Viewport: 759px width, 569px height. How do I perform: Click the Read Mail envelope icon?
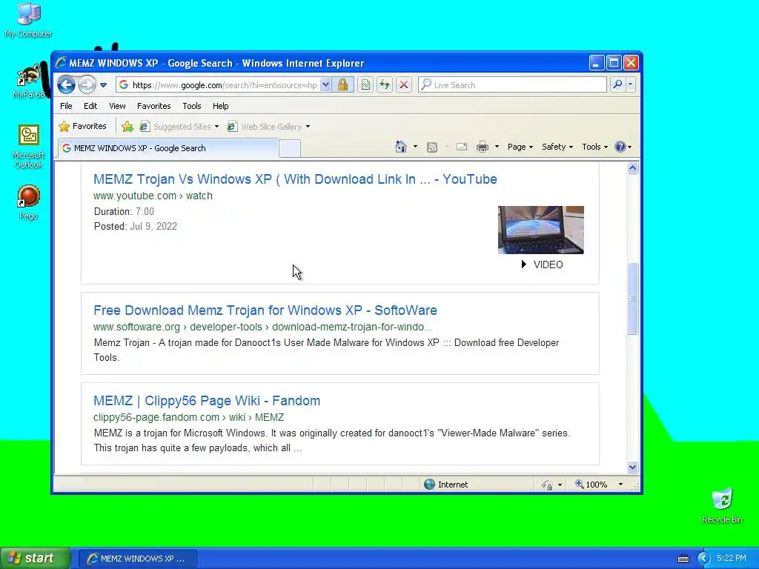[x=462, y=147]
